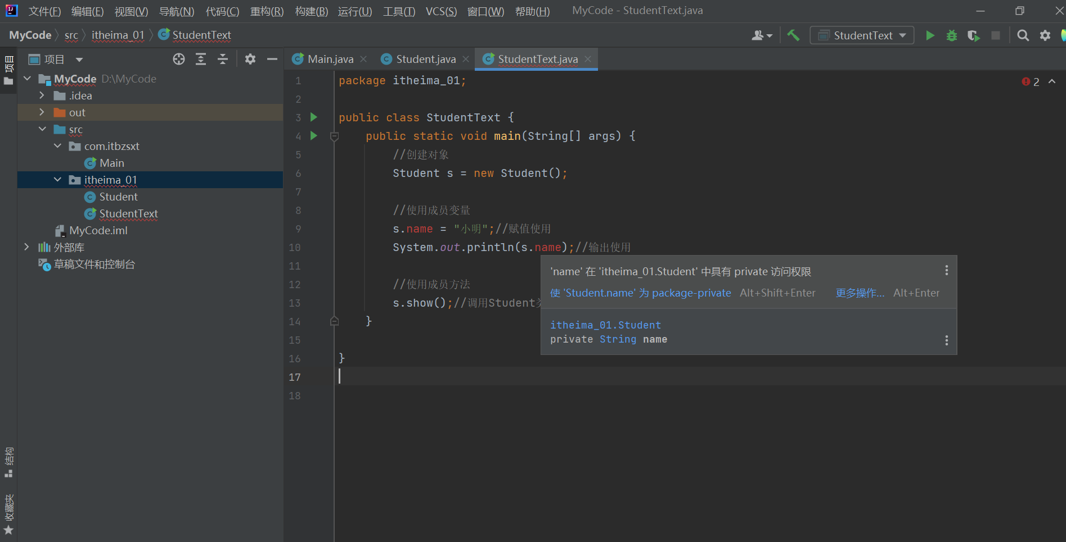Run StudentText with the green play button
The image size is (1066, 542).
[930, 35]
